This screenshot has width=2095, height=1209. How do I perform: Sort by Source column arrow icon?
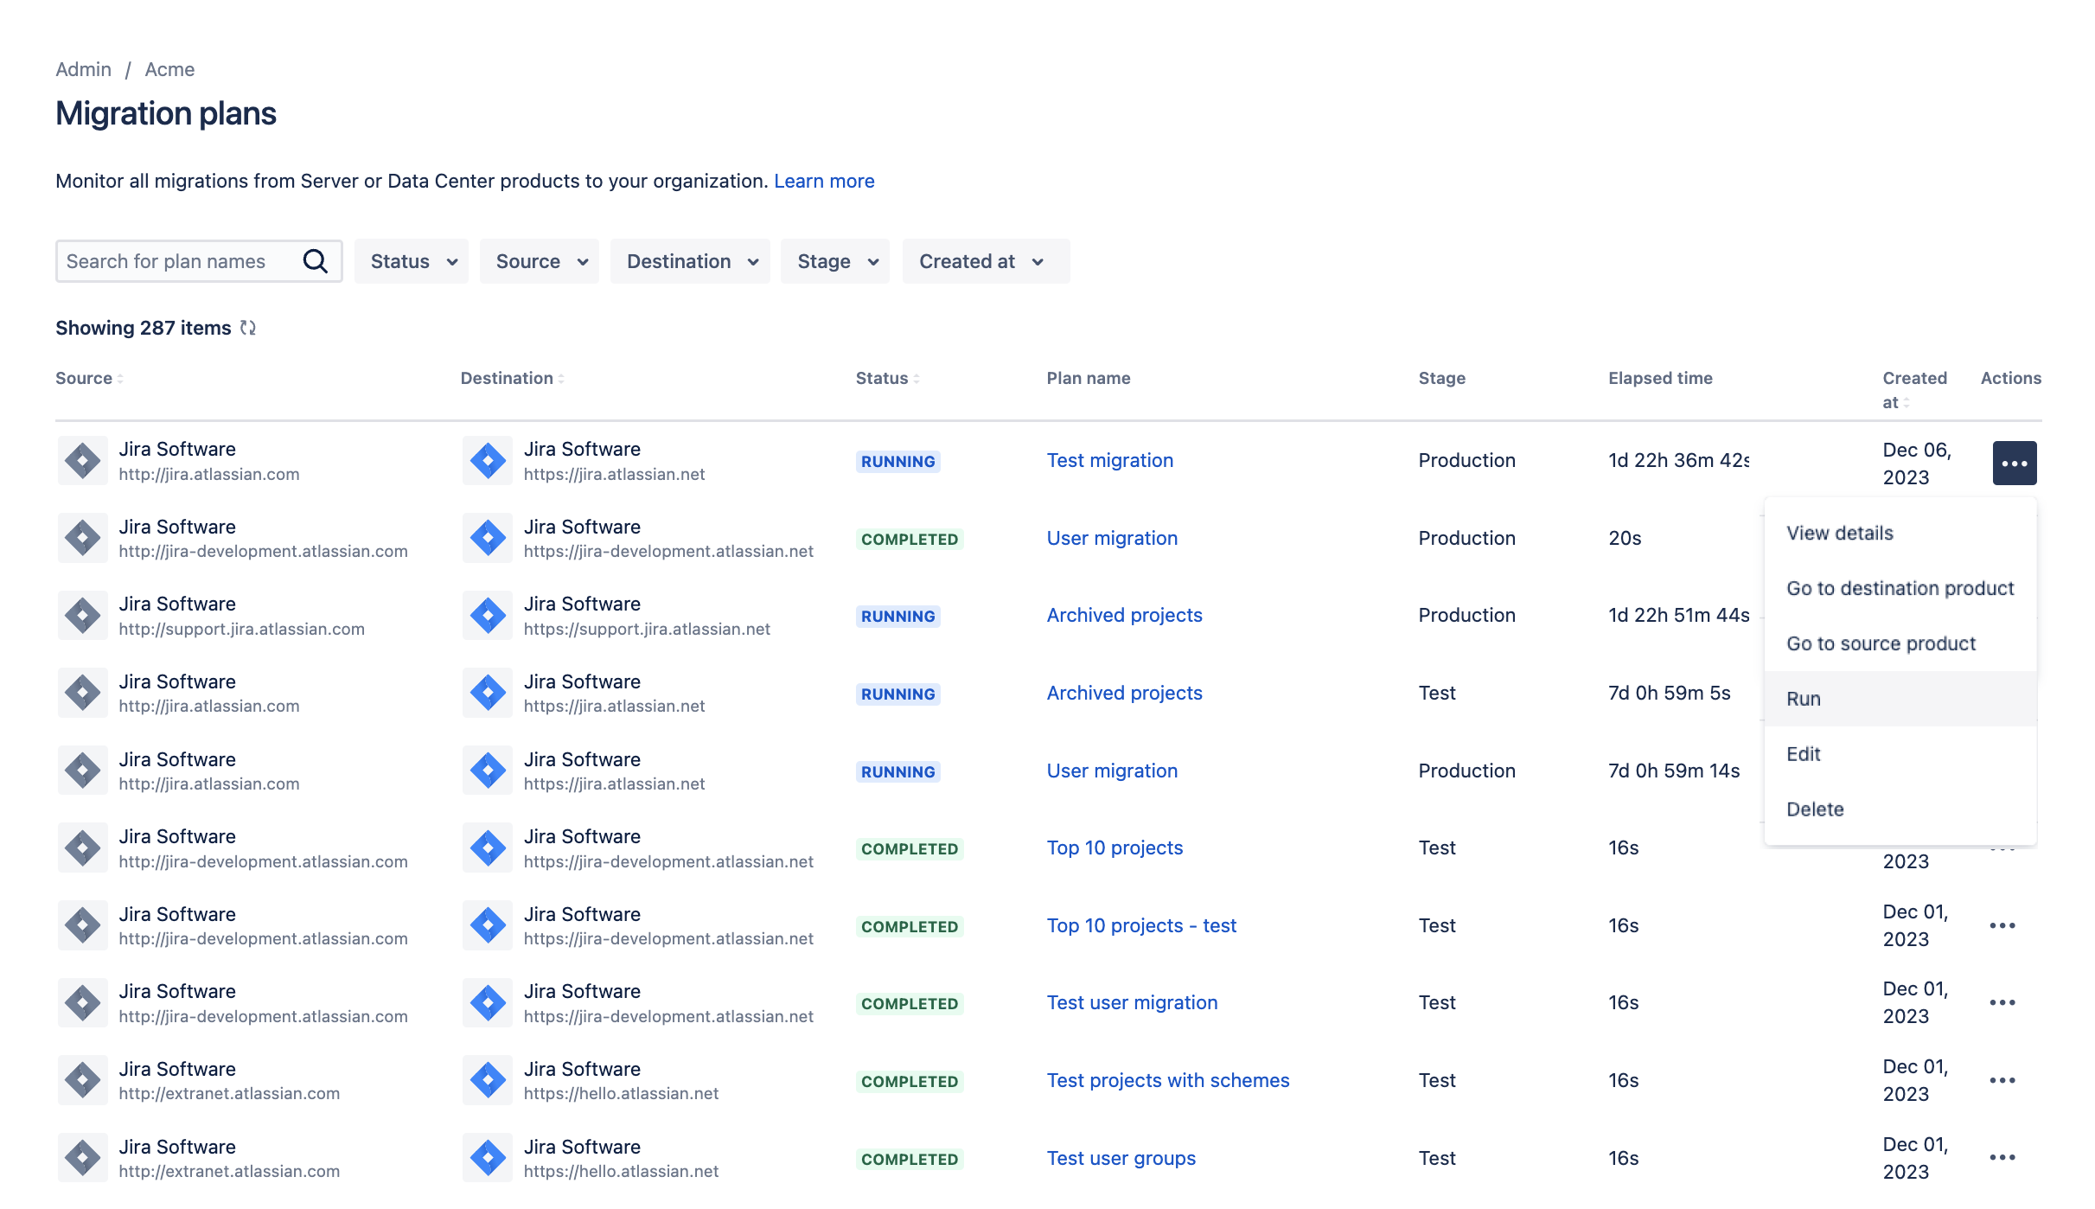pyautogui.click(x=120, y=379)
